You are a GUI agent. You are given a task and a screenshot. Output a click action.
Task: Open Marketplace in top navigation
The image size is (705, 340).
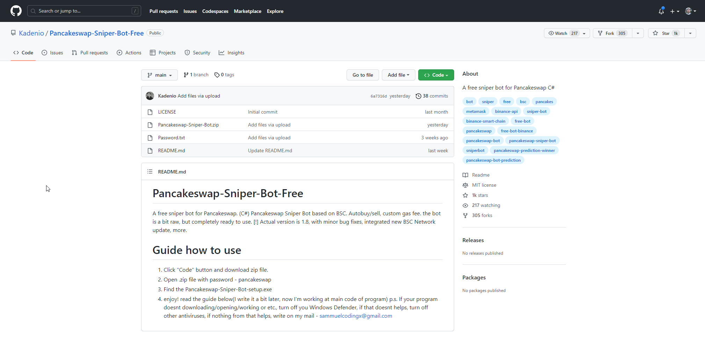(248, 11)
